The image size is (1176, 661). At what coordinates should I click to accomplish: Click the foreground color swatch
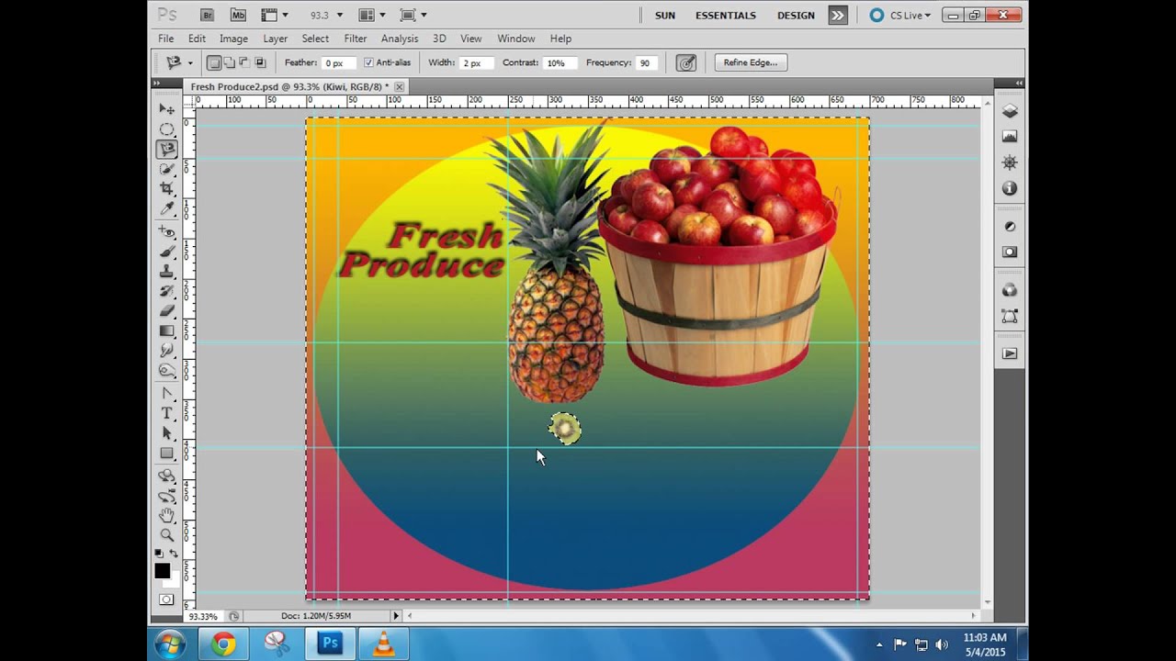pyautogui.click(x=163, y=571)
